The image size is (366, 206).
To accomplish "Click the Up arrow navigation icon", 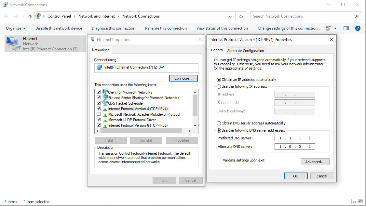I will coord(30,16).
